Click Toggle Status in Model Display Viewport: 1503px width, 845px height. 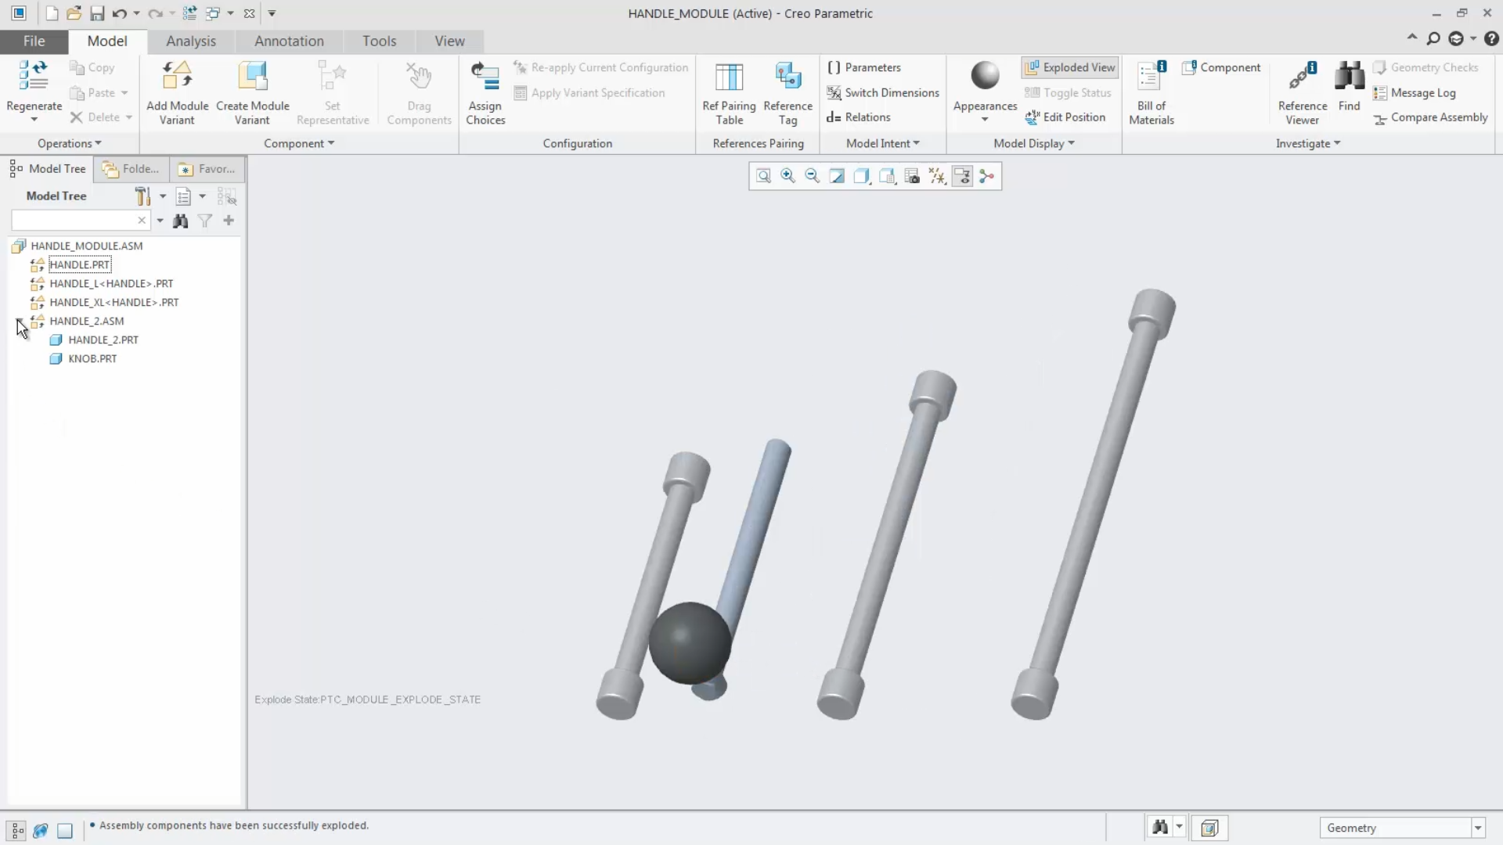[1069, 92]
